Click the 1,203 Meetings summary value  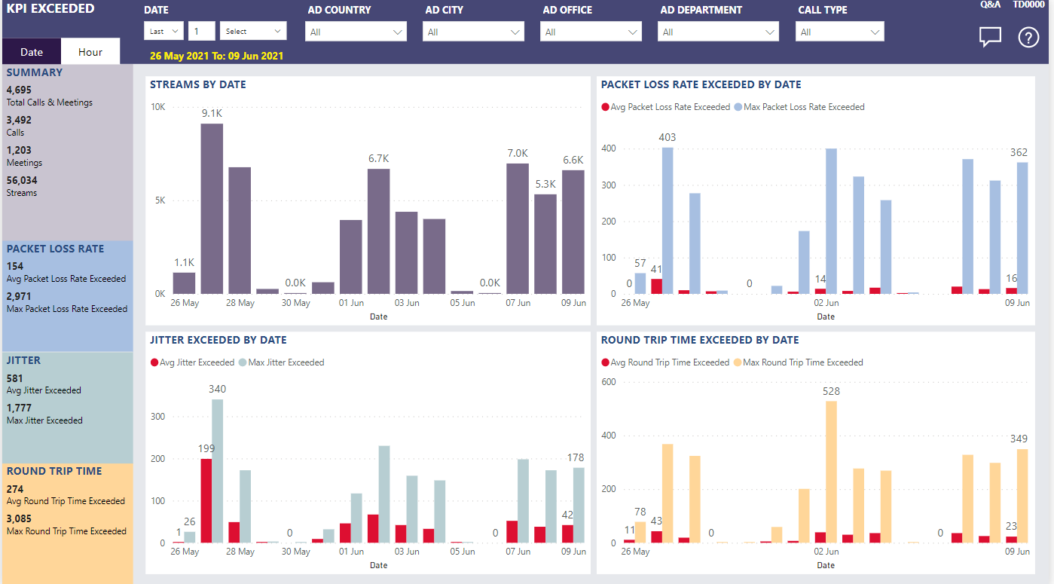coord(19,150)
